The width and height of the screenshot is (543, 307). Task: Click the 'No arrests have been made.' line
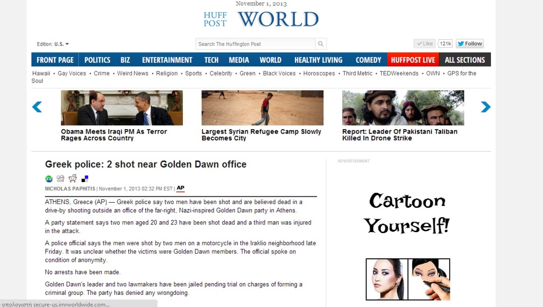(x=83, y=272)
